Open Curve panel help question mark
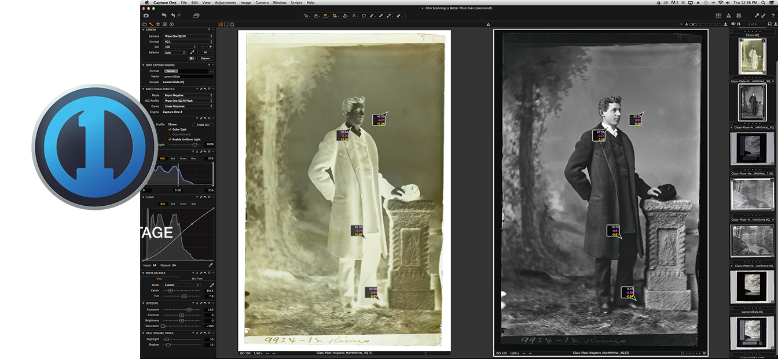This screenshot has height=359, width=778. (197, 197)
